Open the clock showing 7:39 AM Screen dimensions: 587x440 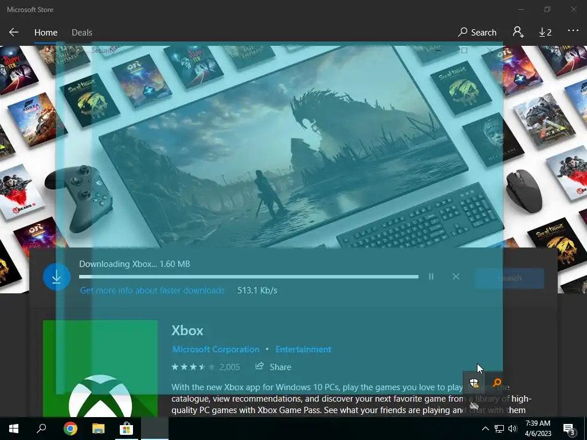click(538, 429)
